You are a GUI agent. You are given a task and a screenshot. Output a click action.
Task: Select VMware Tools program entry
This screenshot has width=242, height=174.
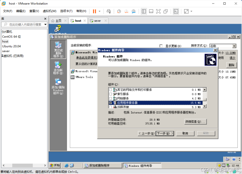pyautogui.click(x=84, y=77)
